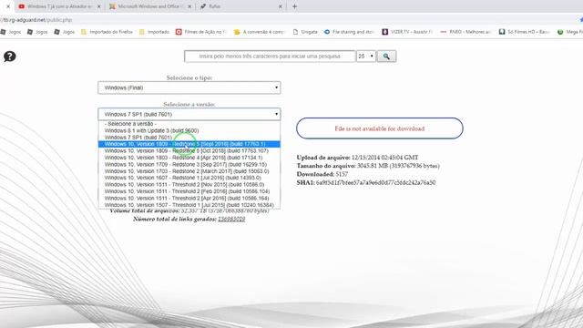Screen dimensions: 583x328
Task: Open File sharing and storage bookmark
Action: tap(349, 32)
